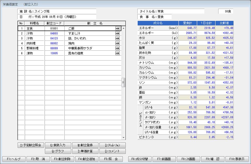
Task: Go to next screen with F8:次画面
Action: click(188, 159)
